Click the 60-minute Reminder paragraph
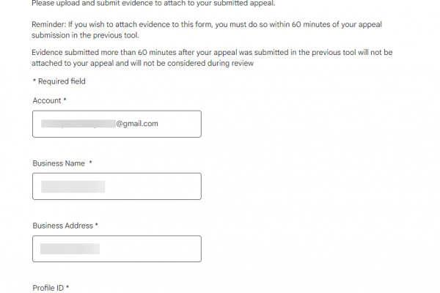Viewport: 440px width, 293px height. pos(205,29)
